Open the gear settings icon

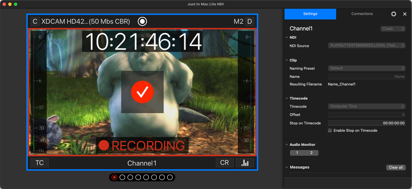pyautogui.click(x=394, y=14)
